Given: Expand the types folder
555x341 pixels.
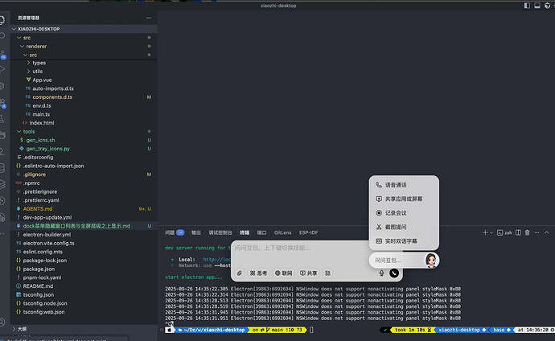Looking at the screenshot, I should (84, 63).
